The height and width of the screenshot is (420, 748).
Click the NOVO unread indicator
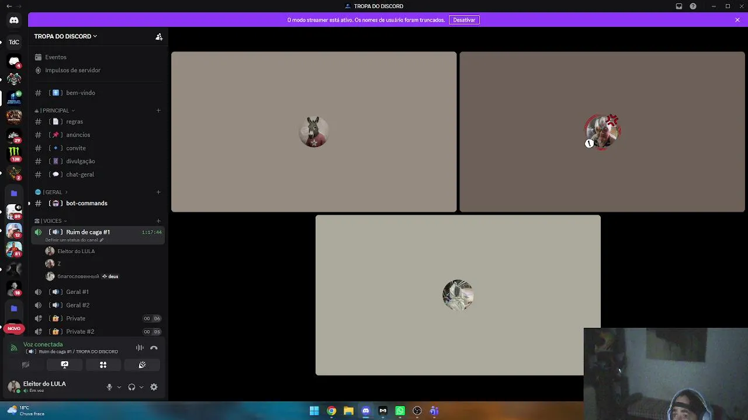14,328
